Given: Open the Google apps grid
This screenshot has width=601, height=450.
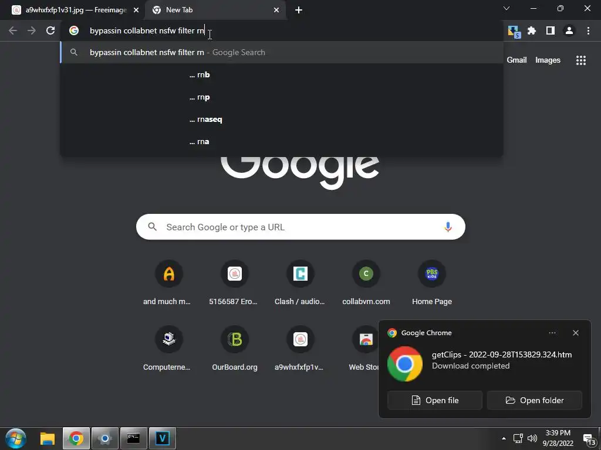Looking at the screenshot, I should [580, 60].
